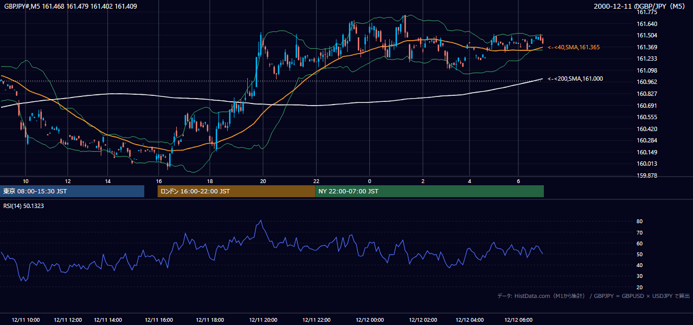Image resolution: width=693 pixels, height=325 pixels.
Task: Click the 40 SMA label reading 161.365
Action: tap(574, 48)
